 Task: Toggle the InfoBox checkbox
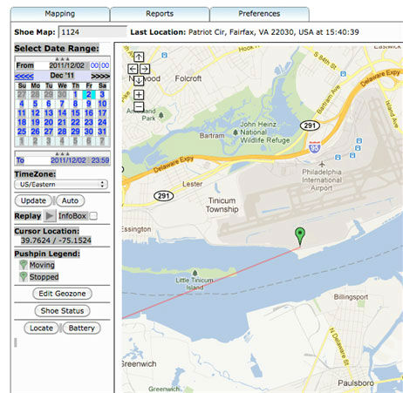[x=93, y=216]
